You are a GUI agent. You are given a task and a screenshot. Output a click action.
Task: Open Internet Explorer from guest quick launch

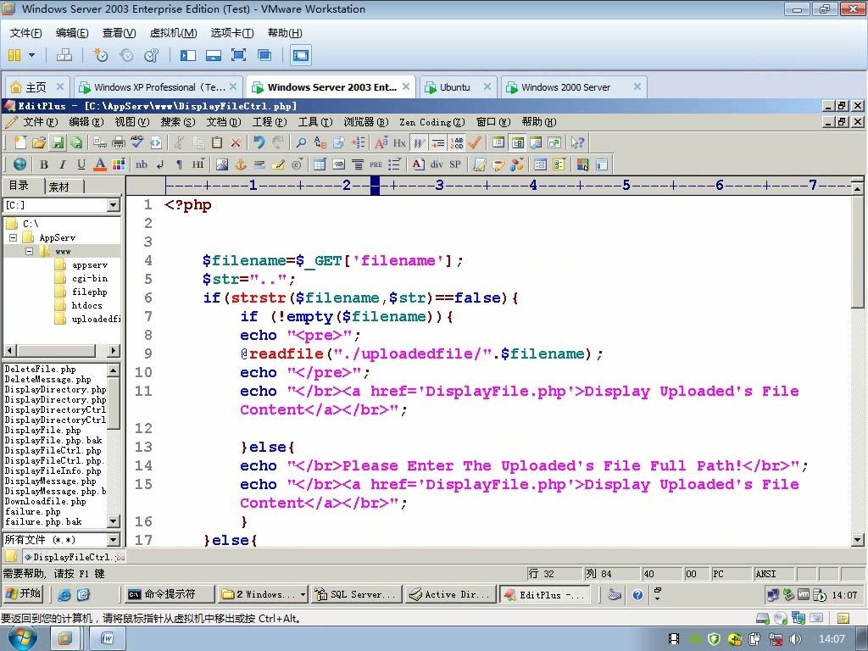64,594
